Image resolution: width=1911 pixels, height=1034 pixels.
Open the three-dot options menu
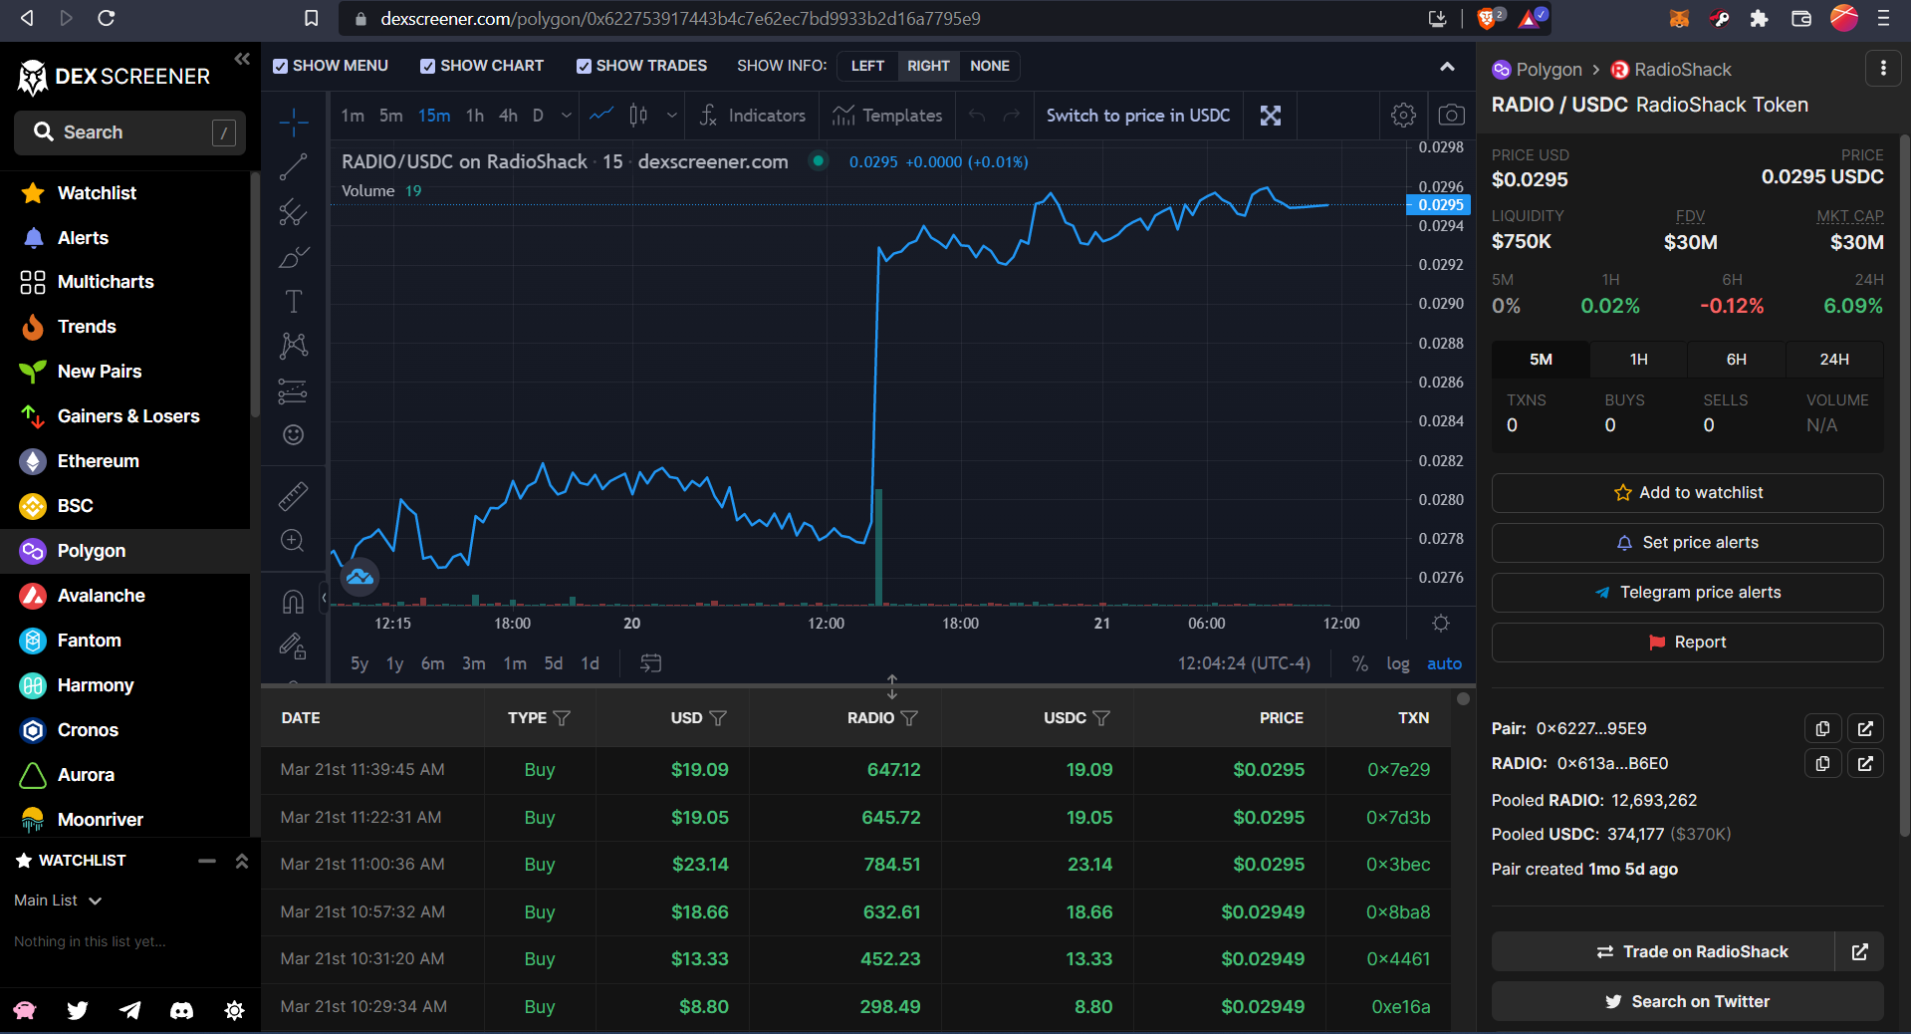click(x=1883, y=69)
